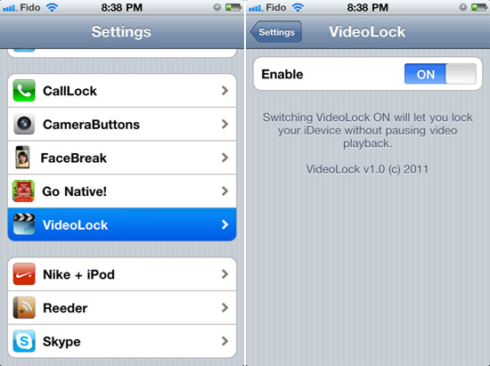Image resolution: width=490 pixels, height=366 pixels.
Task: Tap the FaceBreak phone icon
Action: tap(22, 158)
